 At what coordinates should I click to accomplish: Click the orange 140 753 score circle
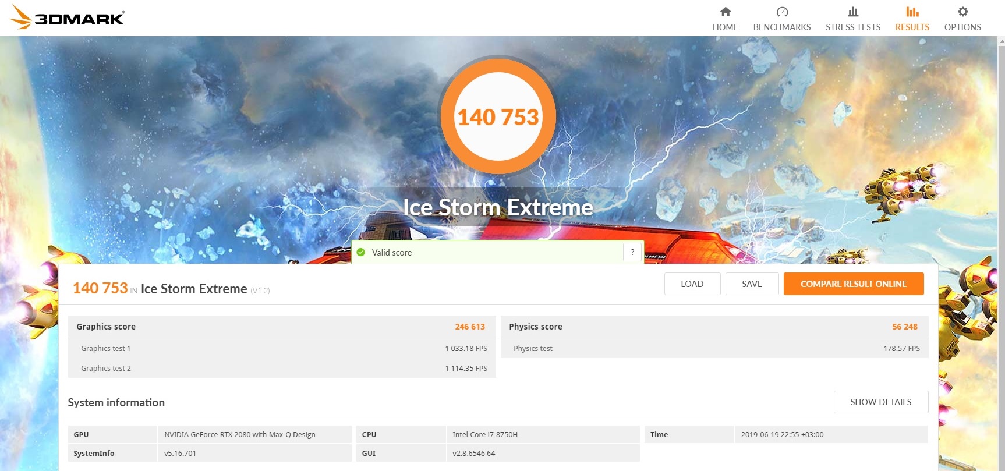tap(498, 116)
